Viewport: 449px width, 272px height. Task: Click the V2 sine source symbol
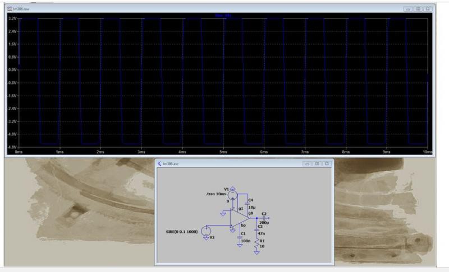206,230
